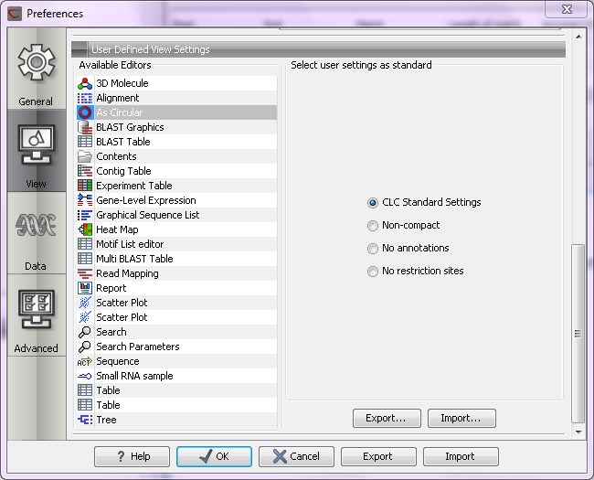
Task: Click the BLAST Table icon
Action: click(85, 142)
